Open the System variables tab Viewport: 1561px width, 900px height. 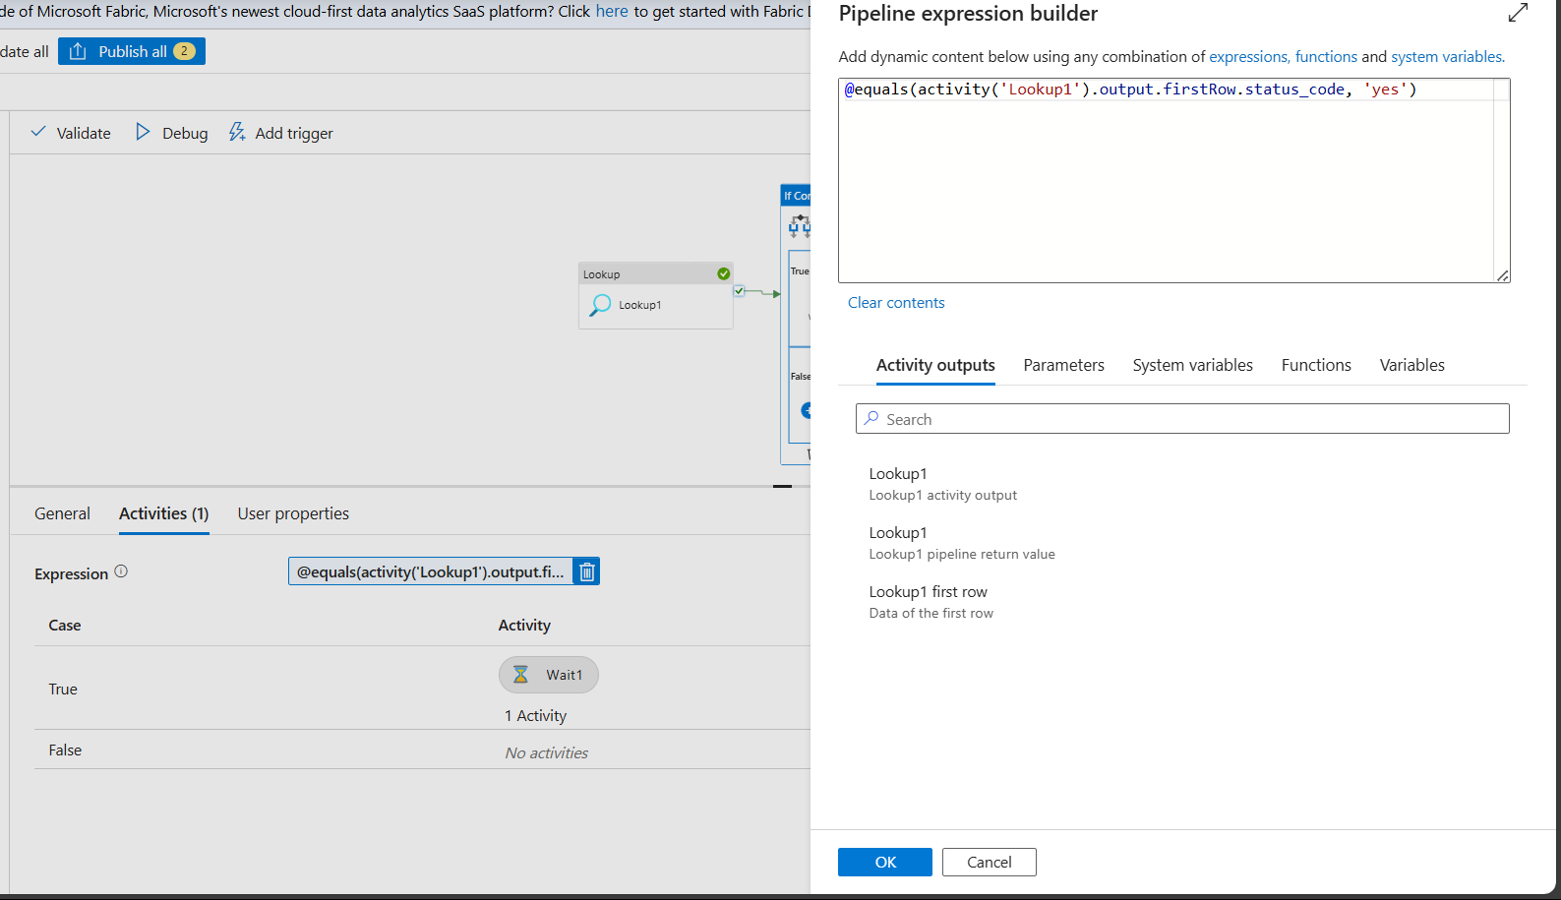click(x=1192, y=365)
